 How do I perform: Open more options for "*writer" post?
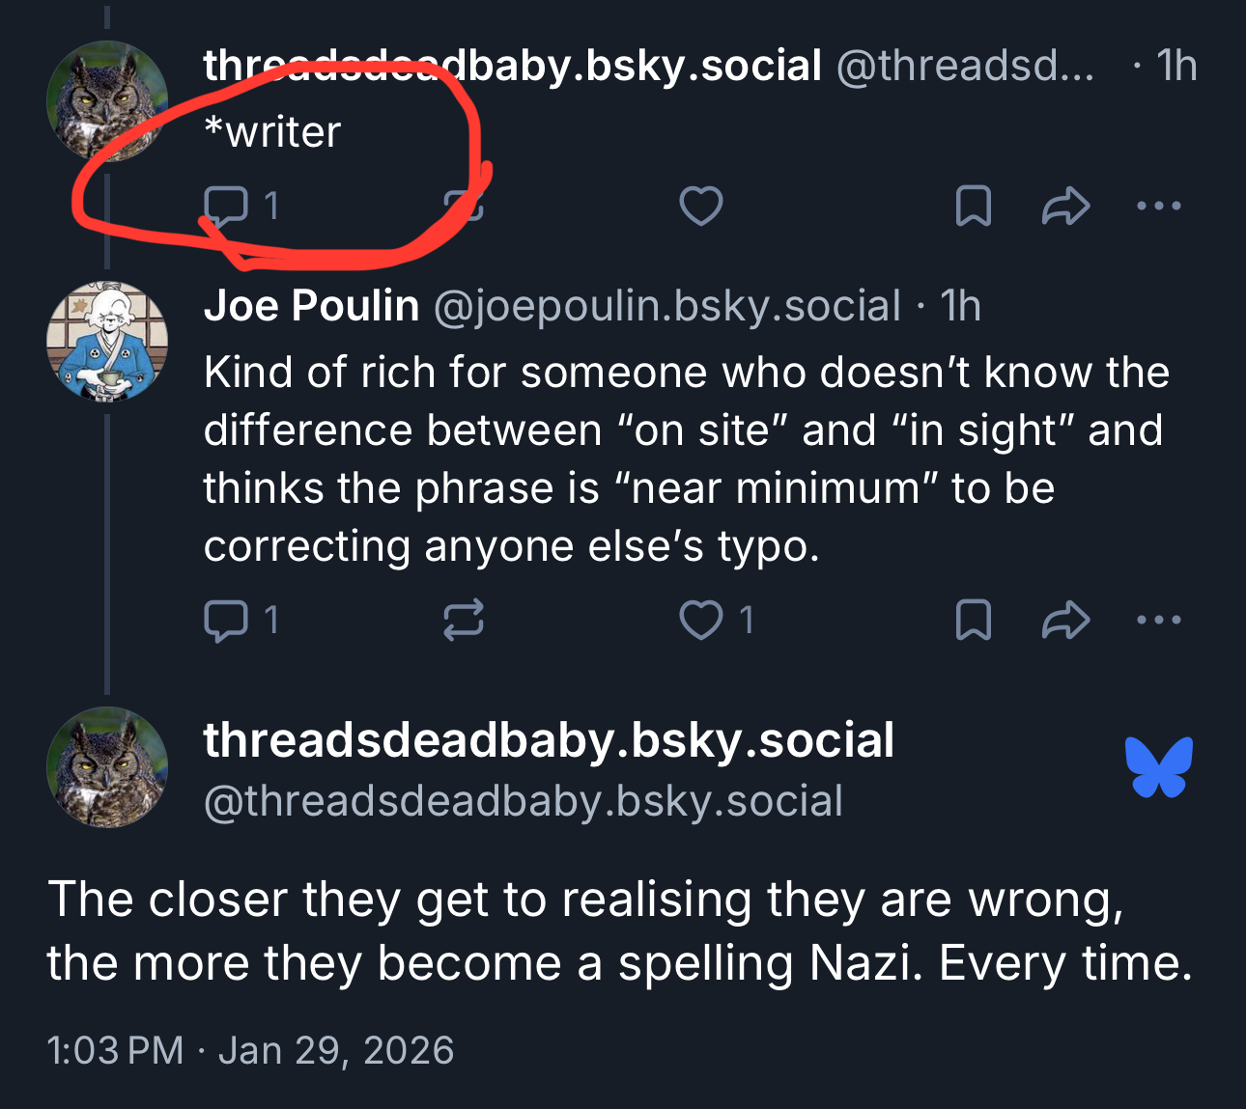coord(1159,206)
